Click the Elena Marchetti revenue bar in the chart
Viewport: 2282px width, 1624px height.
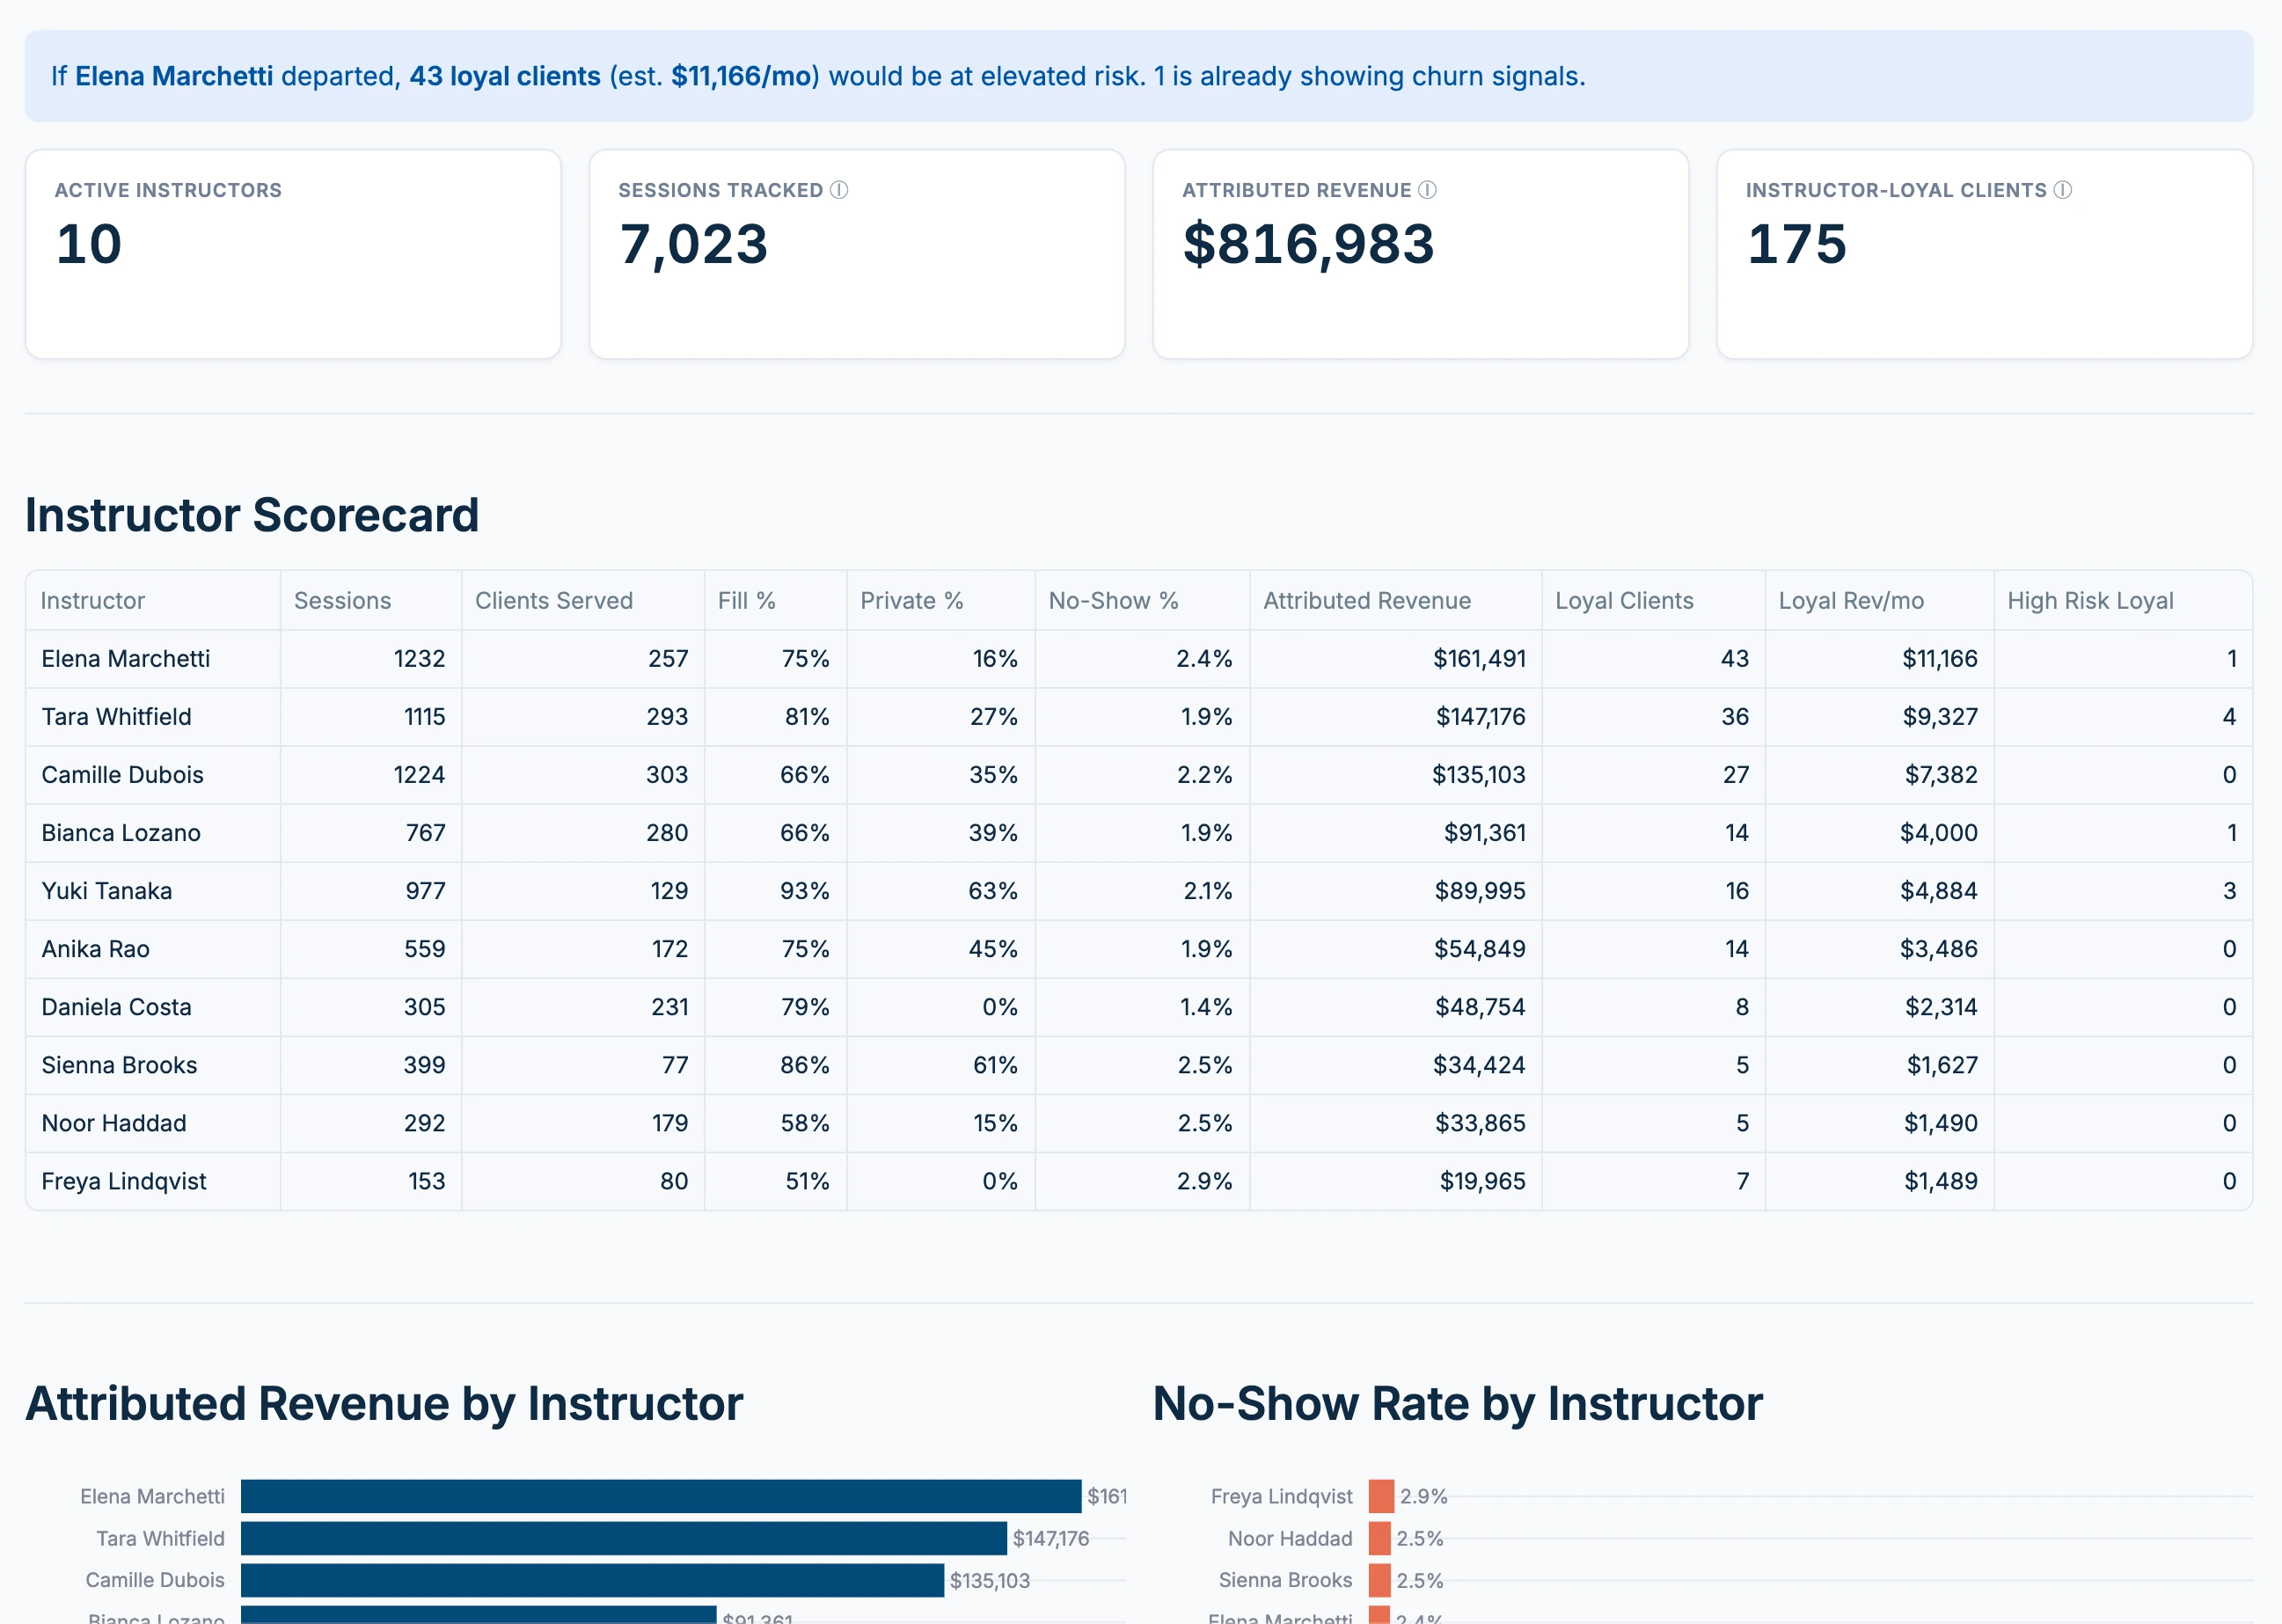tap(661, 1495)
